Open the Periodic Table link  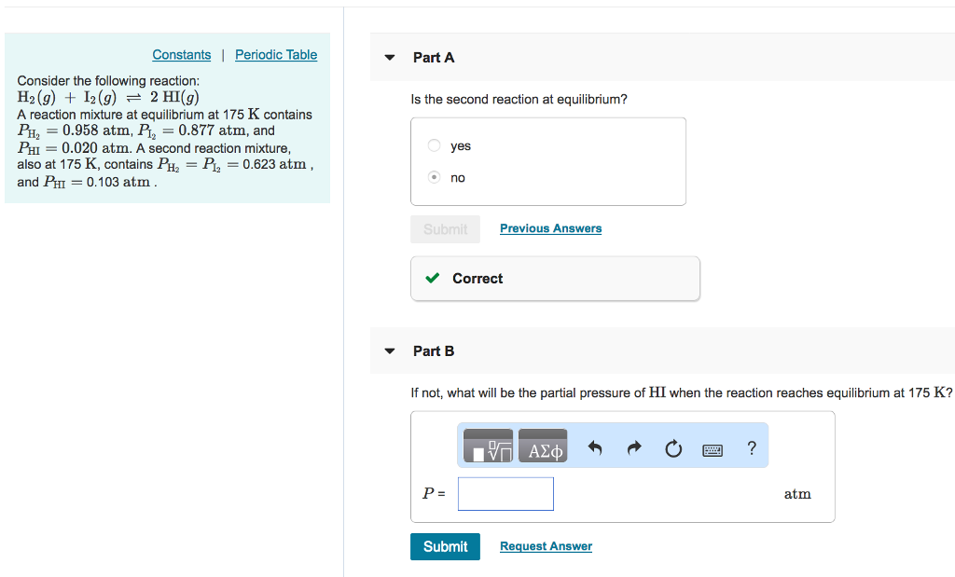tap(276, 55)
